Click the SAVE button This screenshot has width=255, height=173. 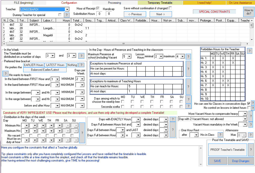217,161
